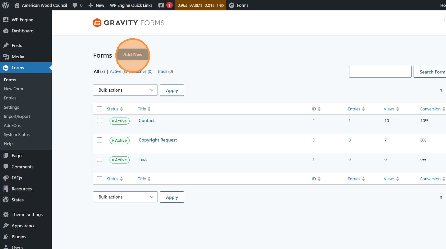Viewport: 446px width, 249px height.
Task: Sort forms by Entries column header
Action: pyautogui.click(x=356, y=109)
